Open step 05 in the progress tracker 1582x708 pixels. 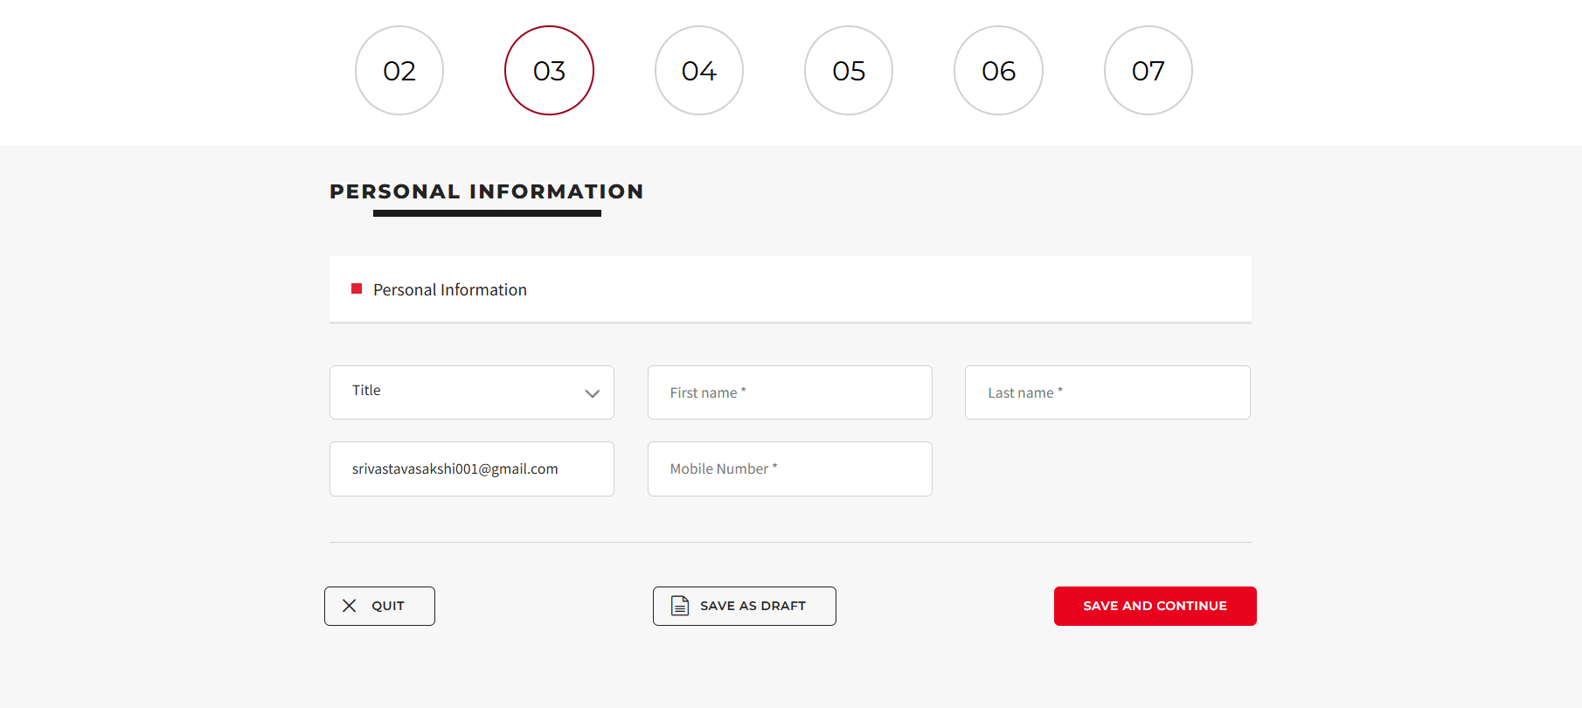(x=849, y=70)
